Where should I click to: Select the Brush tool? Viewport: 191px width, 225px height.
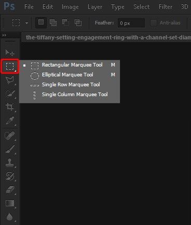[10, 149]
